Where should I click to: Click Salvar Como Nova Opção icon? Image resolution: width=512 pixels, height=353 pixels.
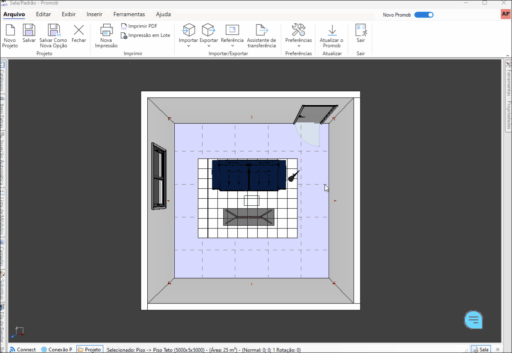pyautogui.click(x=54, y=30)
